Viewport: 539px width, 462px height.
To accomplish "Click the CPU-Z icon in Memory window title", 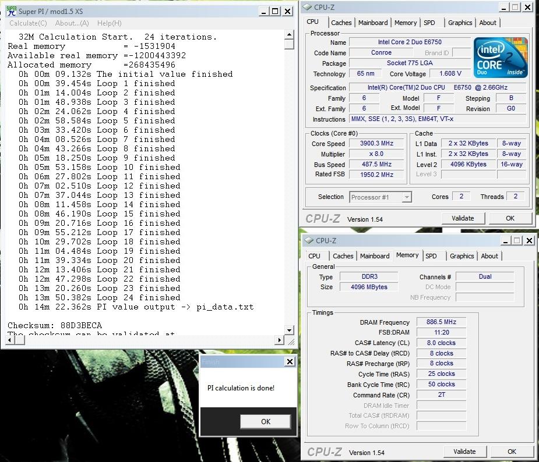I will pos(309,240).
